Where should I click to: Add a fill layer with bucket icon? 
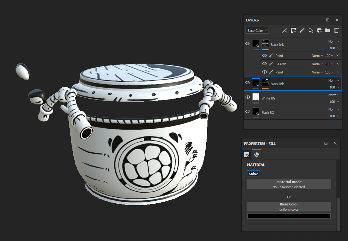(x=311, y=31)
